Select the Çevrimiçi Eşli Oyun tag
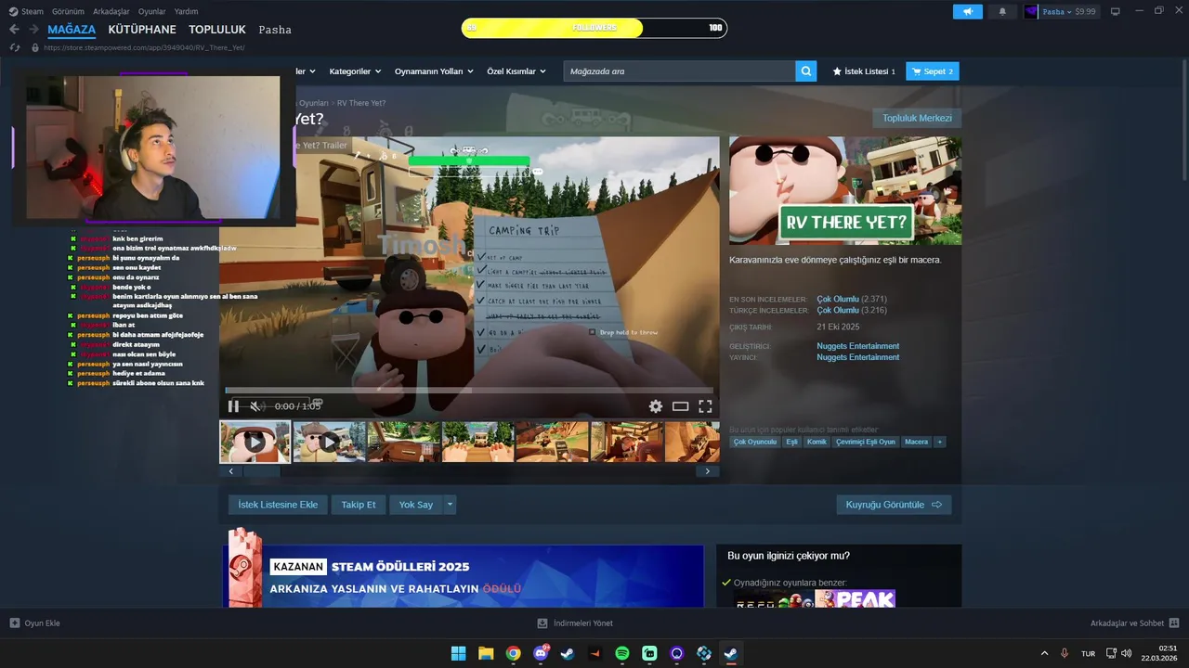The width and height of the screenshot is (1189, 668). tap(866, 442)
